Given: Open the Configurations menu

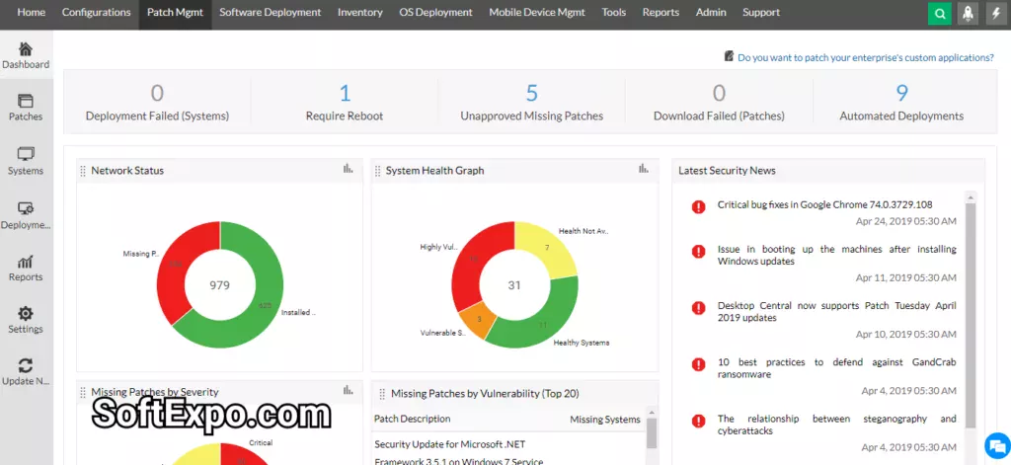Looking at the screenshot, I should [96, 12].
